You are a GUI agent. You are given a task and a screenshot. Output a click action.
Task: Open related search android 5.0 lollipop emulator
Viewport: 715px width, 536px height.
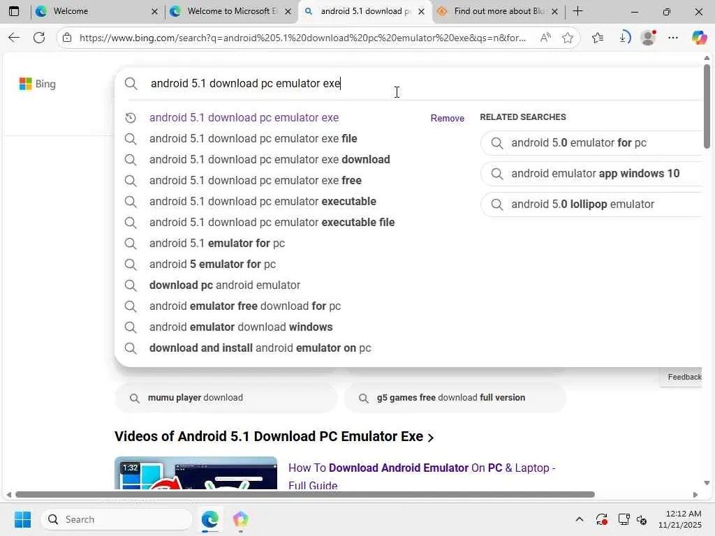coord(592,204)
